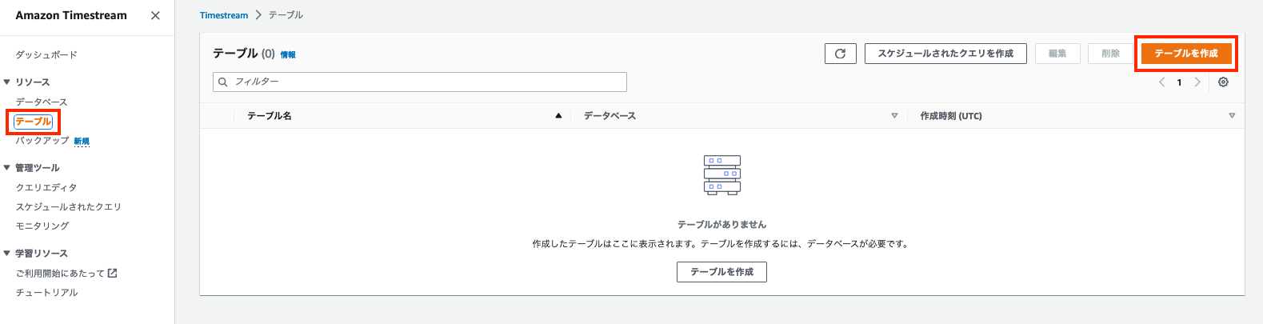Click the 編集 button

[1057, 54]
